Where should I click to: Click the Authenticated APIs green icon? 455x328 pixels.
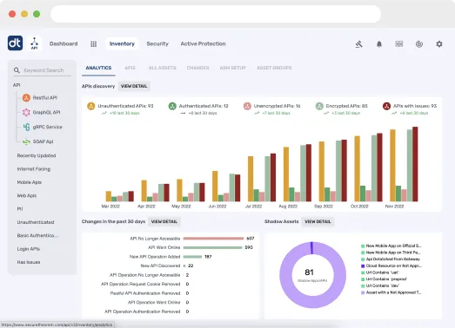pos(172,106)
